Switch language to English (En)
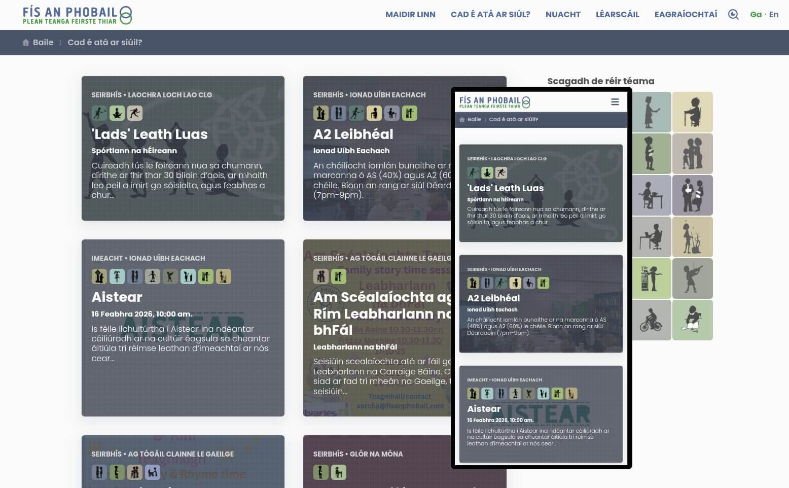Viewport: 789px width, 488px height. (x=773, y=15)
